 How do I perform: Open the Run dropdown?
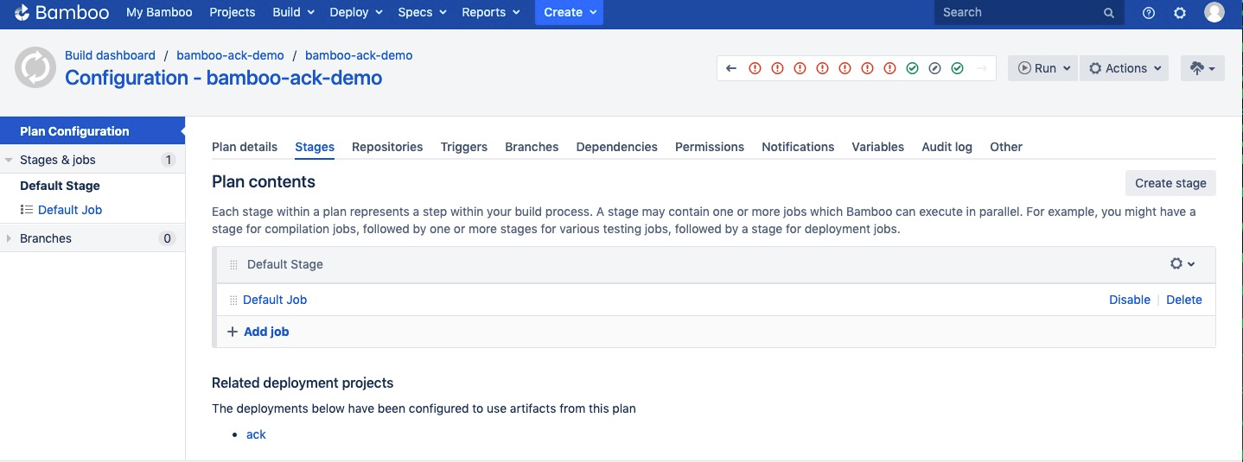click(x=1043, y=68)
